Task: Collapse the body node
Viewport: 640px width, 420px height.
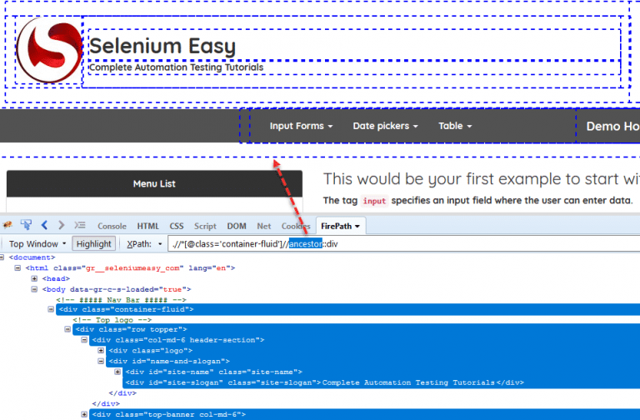Action: click(34, 289)
